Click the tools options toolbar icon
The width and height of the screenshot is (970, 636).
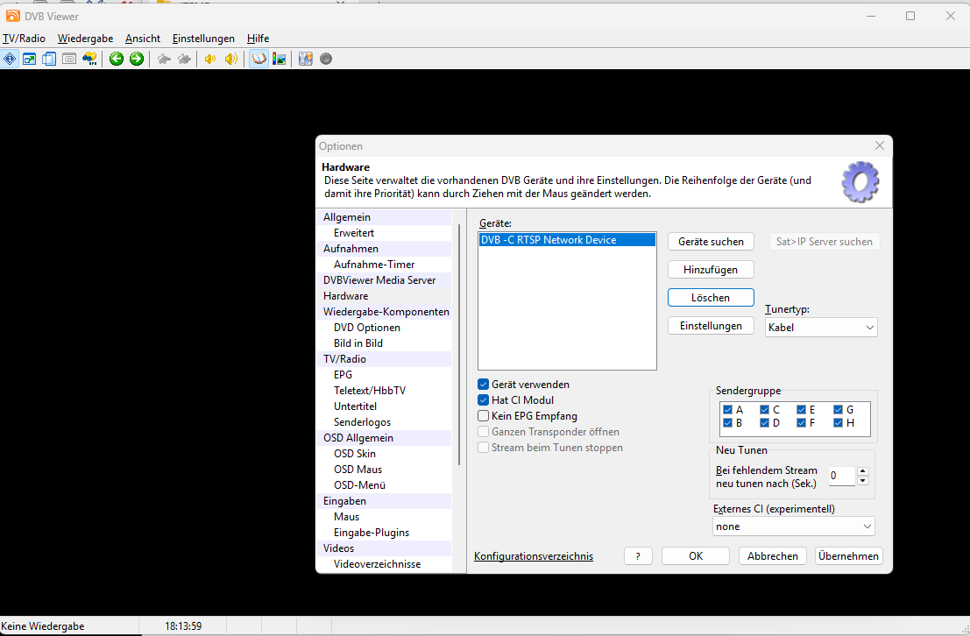[306, 59]
